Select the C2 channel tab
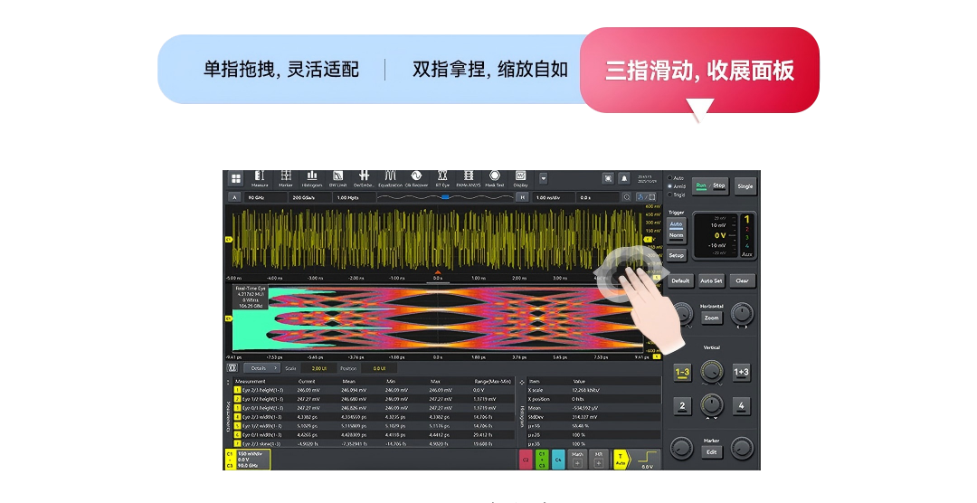Screen dimensions: 977x503 click(525, 460)
